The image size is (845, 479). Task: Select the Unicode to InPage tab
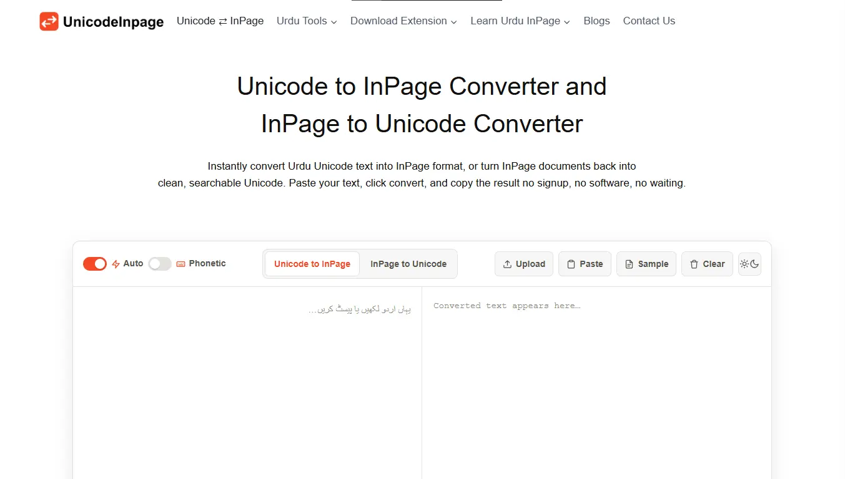pyautogui.click(x=312, y=264)
